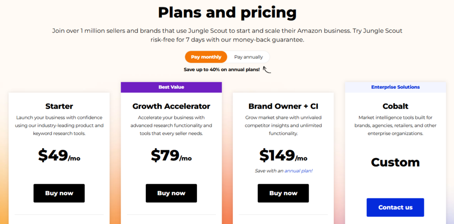Select the Pay monthly billing option
Image resolution: width=454 pixels, height=224 pixels.
pyautogui.click(x=206, y=57)
